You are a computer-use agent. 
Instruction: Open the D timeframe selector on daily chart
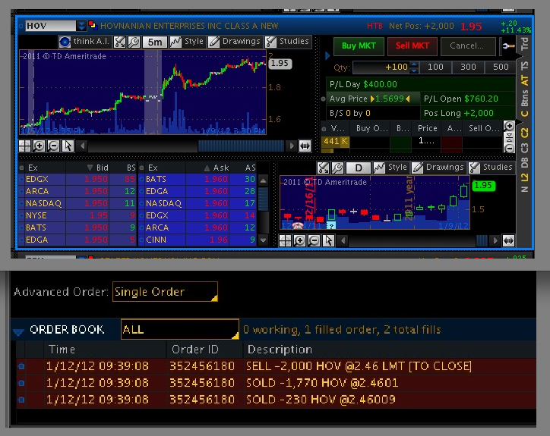tap(358, 168)
